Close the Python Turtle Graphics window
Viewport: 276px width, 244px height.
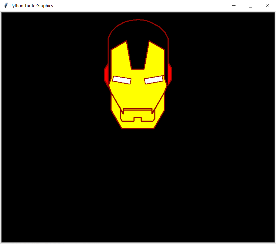point(267,5)
